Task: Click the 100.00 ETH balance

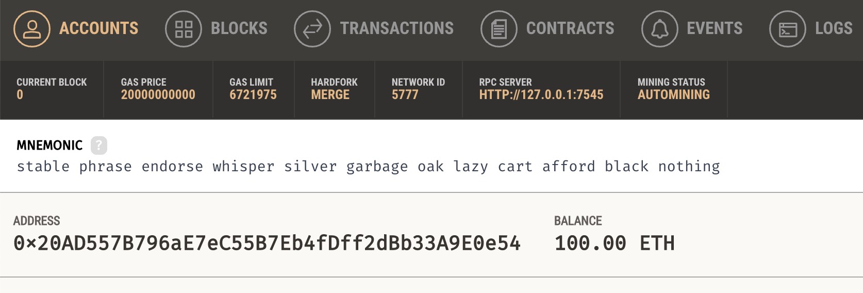Action: click(614, 243)
